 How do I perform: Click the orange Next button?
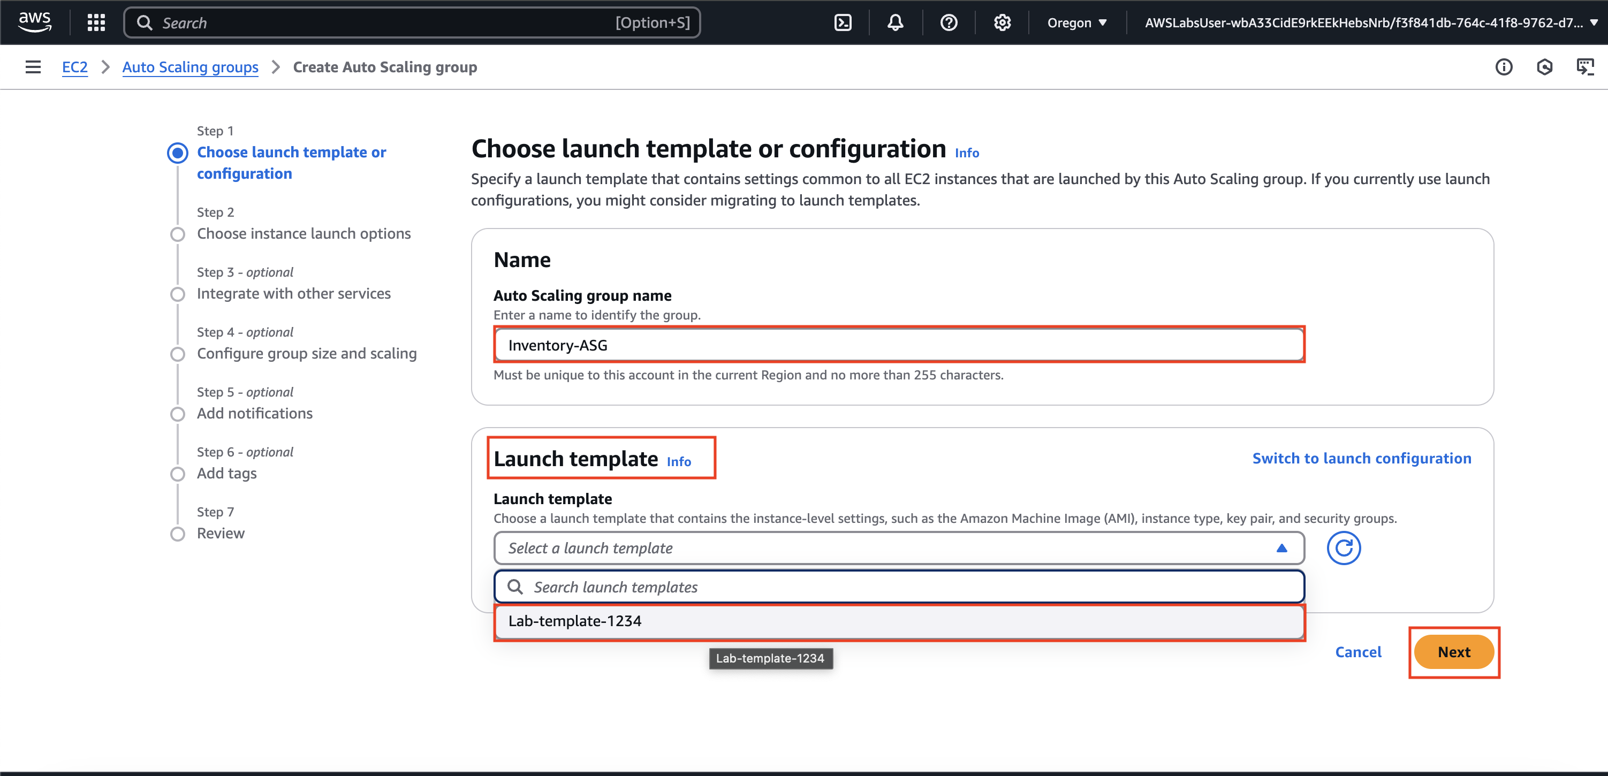point(1453,652)
